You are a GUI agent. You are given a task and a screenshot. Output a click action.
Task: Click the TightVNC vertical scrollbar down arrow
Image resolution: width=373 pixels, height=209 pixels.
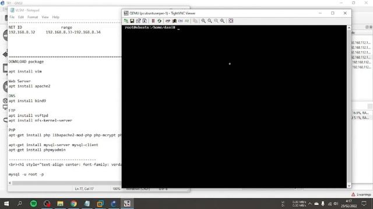(x=349, y=186)
